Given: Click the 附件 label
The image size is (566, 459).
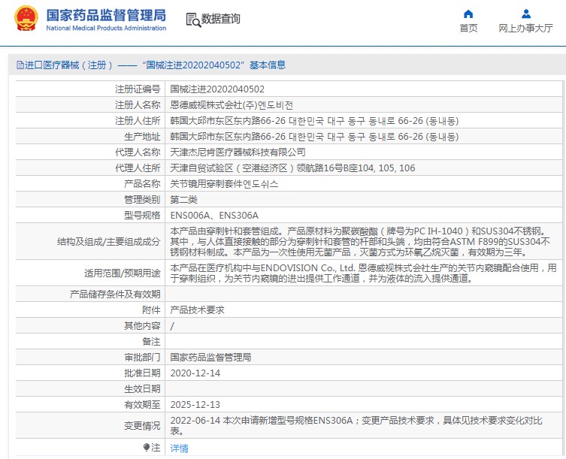Looking at the screenshot, I should pyautogui.click(x=151, y=310).
